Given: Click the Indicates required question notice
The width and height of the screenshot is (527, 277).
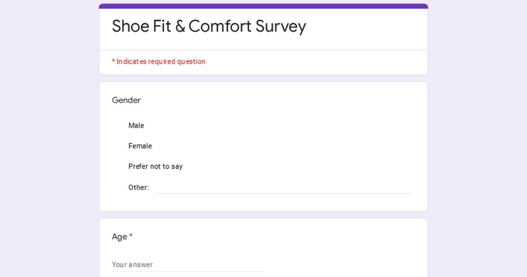Looking at the screenshot, I should (159, 62).
